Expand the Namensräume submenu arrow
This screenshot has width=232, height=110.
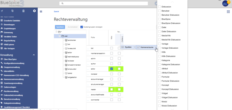(x=155, y=47)
